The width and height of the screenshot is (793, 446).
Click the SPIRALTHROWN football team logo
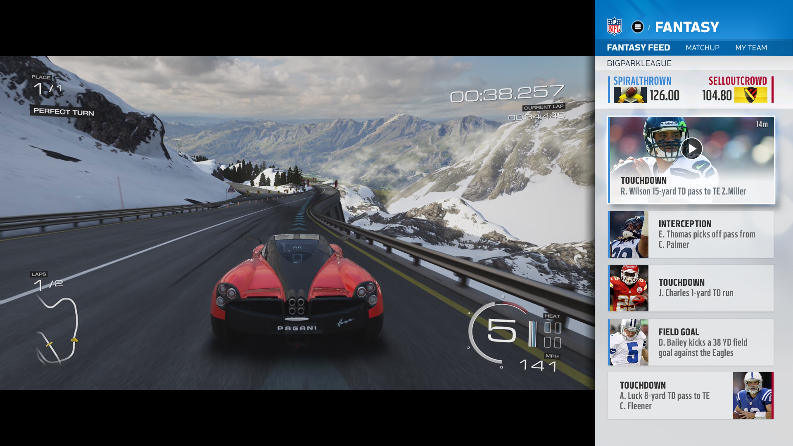pos(630,95)
